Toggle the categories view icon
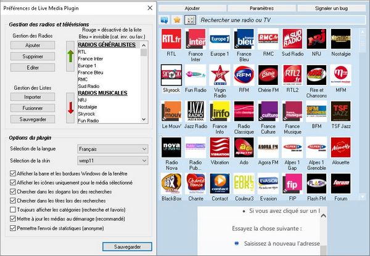This screenshot has width=370, height=256. coord(190,20)
